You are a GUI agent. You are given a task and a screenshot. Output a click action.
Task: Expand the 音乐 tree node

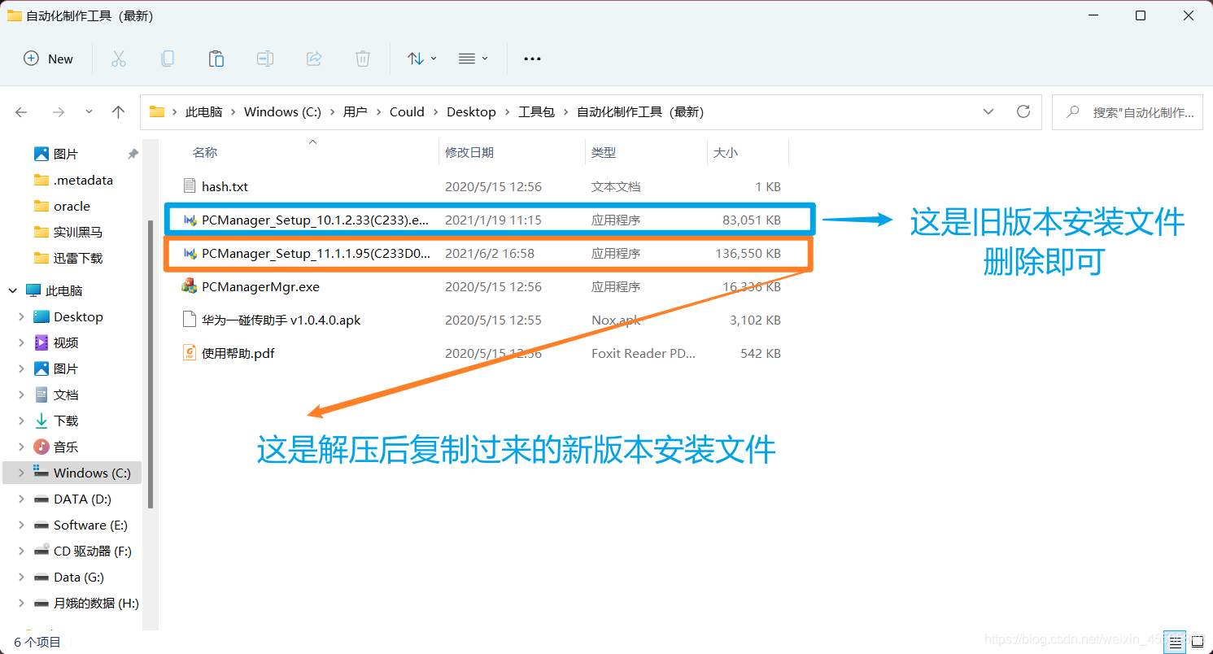tap(21, 447)
